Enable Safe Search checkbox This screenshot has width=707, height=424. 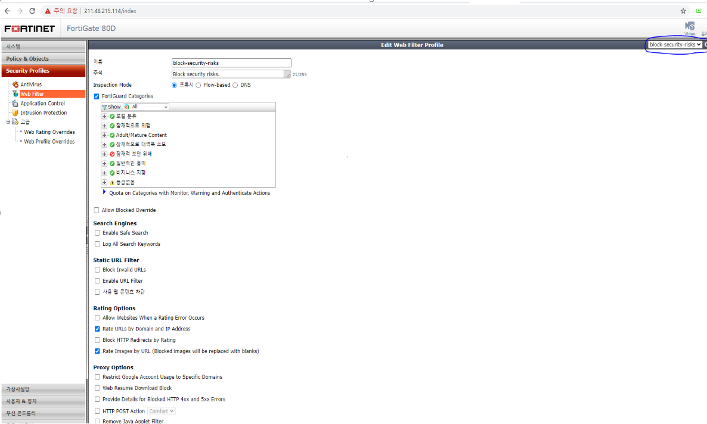97,233
